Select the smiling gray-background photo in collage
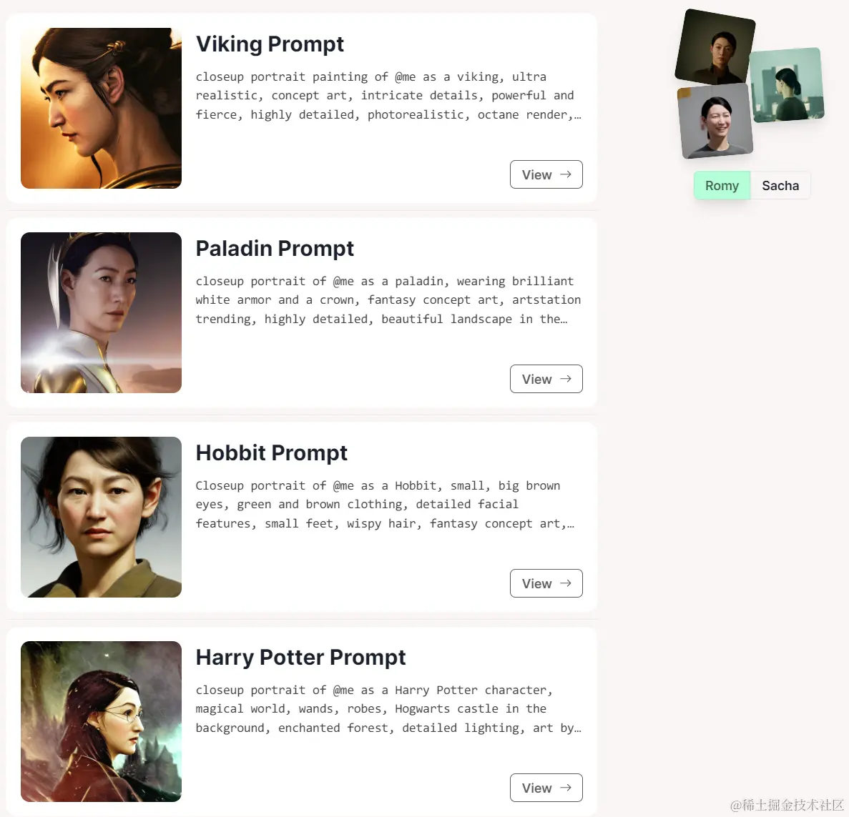Image resolution: width=849 pixels, height=817 pixels. coord(715,121)
